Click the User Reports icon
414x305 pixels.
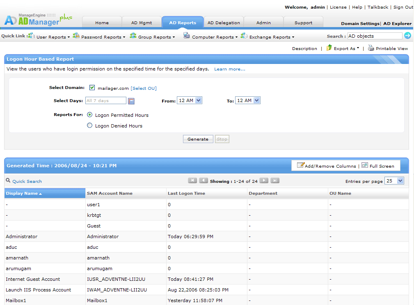pos(31,35)
